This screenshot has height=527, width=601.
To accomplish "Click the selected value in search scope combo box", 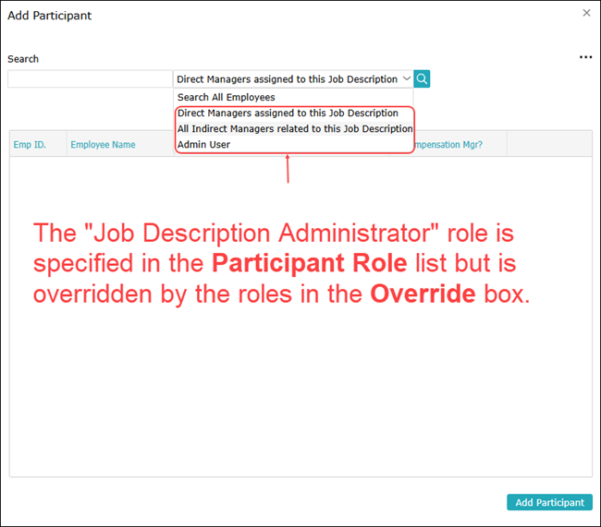I will tap(287, 79).
